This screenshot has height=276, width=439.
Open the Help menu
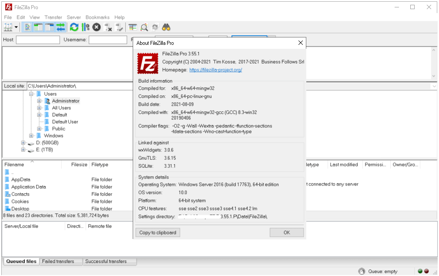click(120, 17)
